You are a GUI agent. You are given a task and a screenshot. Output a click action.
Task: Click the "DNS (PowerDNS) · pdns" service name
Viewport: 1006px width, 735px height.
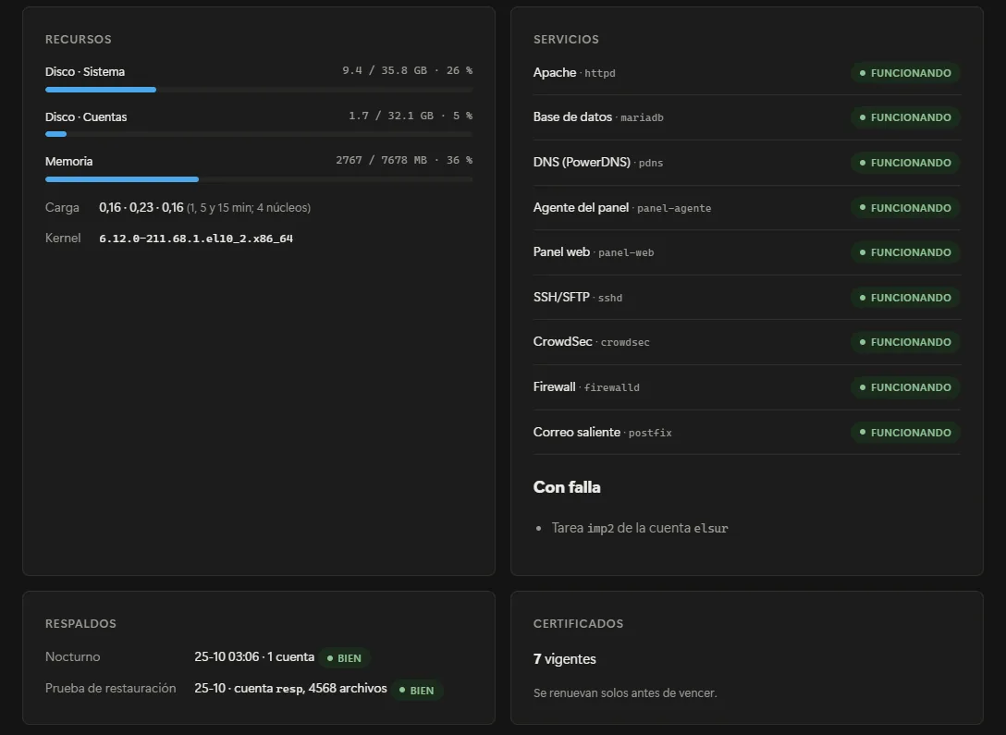598,163
